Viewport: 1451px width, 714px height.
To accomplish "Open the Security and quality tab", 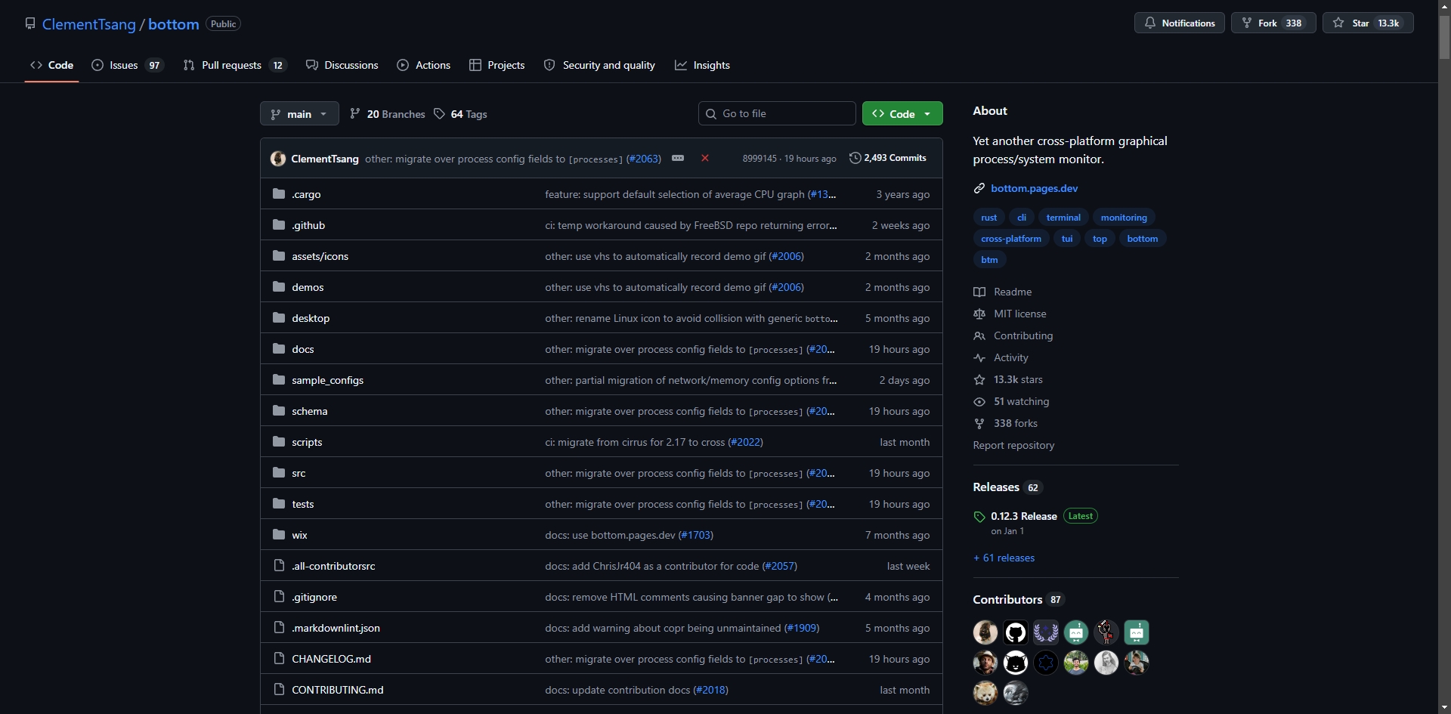I will coord(600,65).
